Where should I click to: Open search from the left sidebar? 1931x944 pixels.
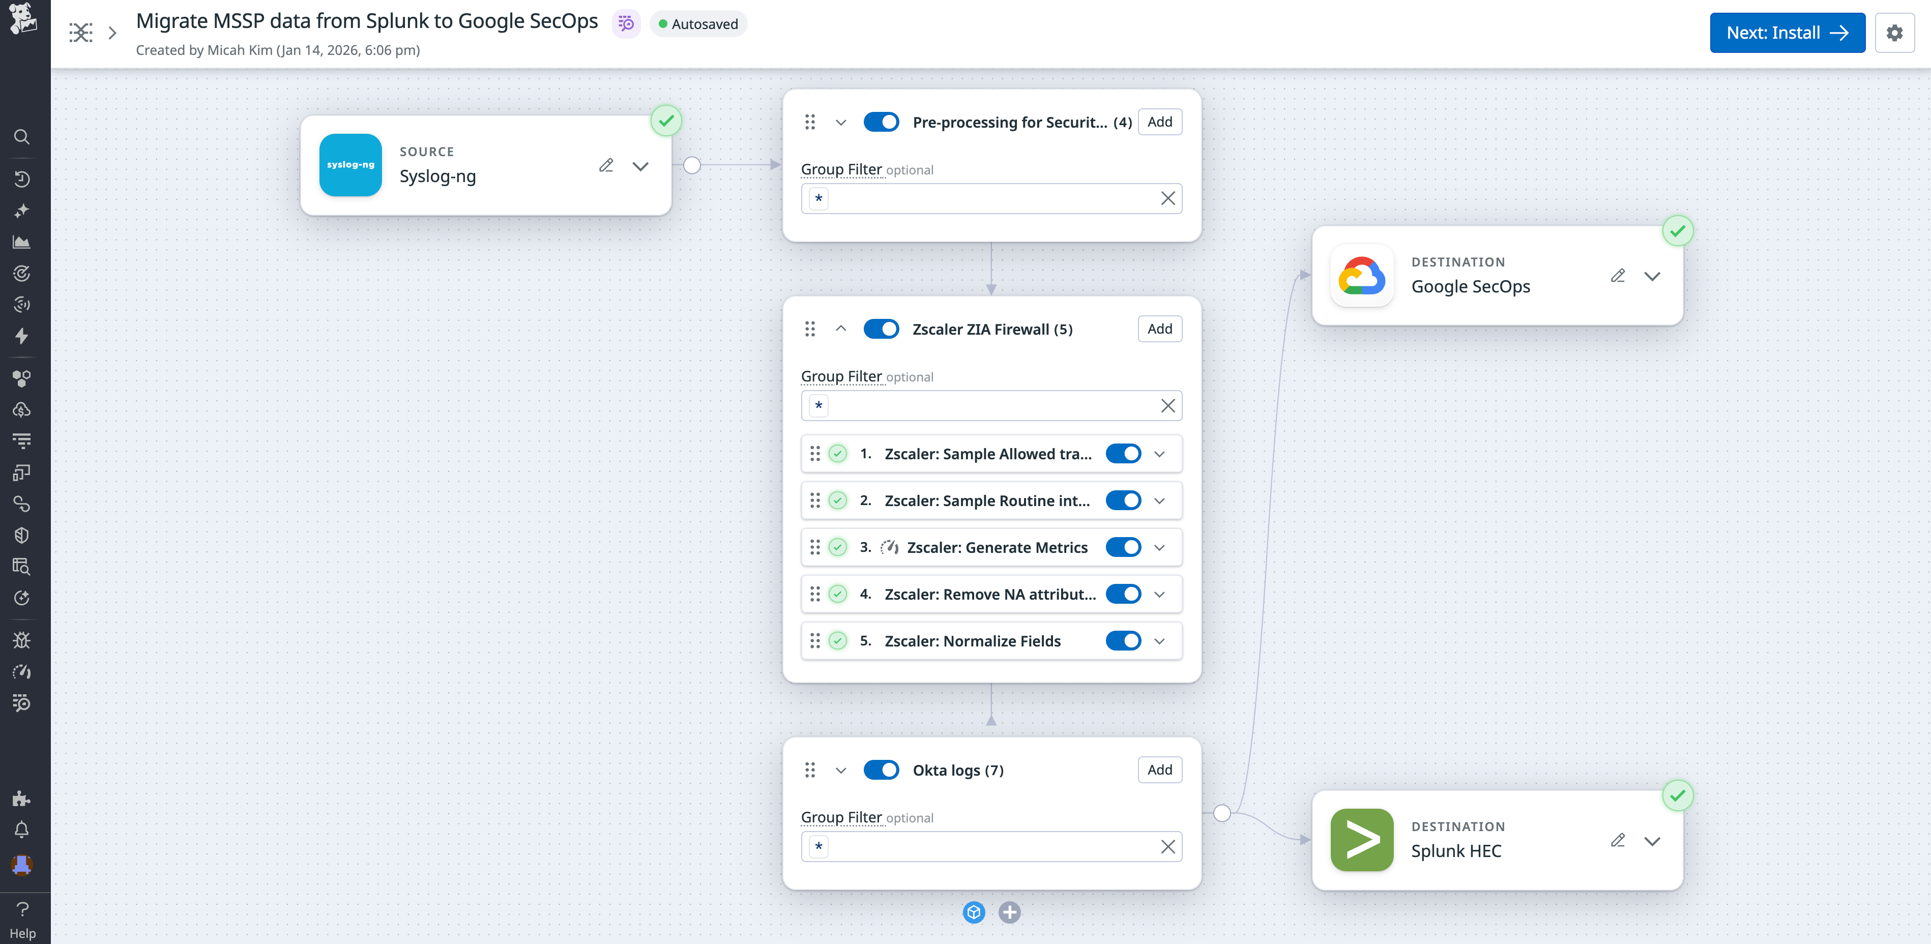pos(21,136)
